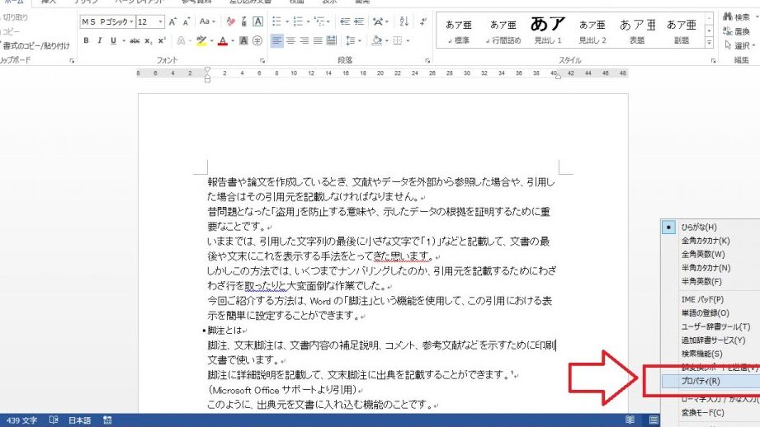Click the 日本語 language indicator in the status bar
The width and height of the screenshot is (760, 427).
pos(79,420)
